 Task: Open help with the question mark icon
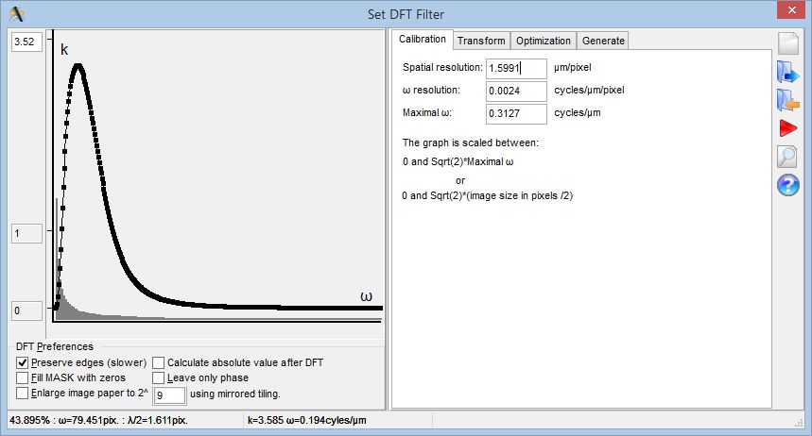tap(788, 185)
